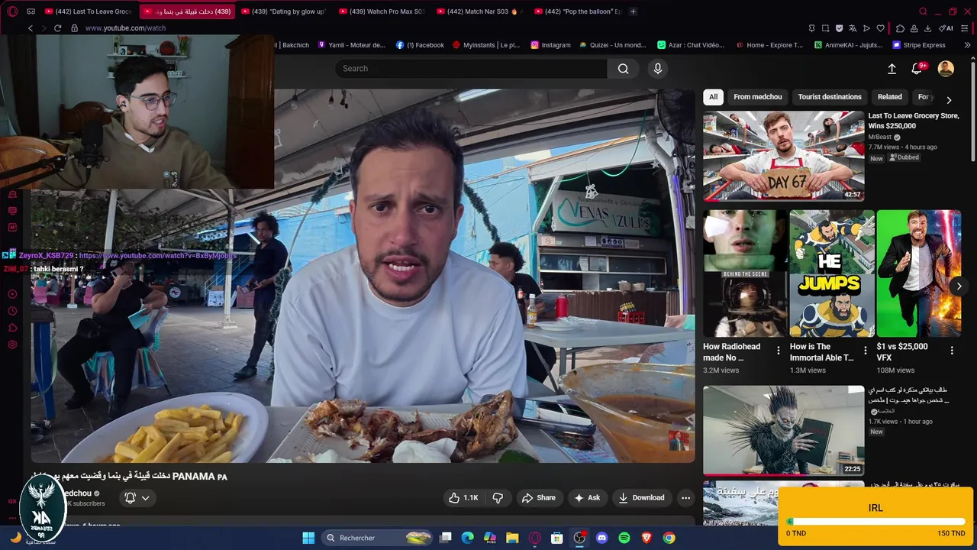Open the YouTube account avatar menu
Viewport: 977px width, 550px height.
click(946, 69)
